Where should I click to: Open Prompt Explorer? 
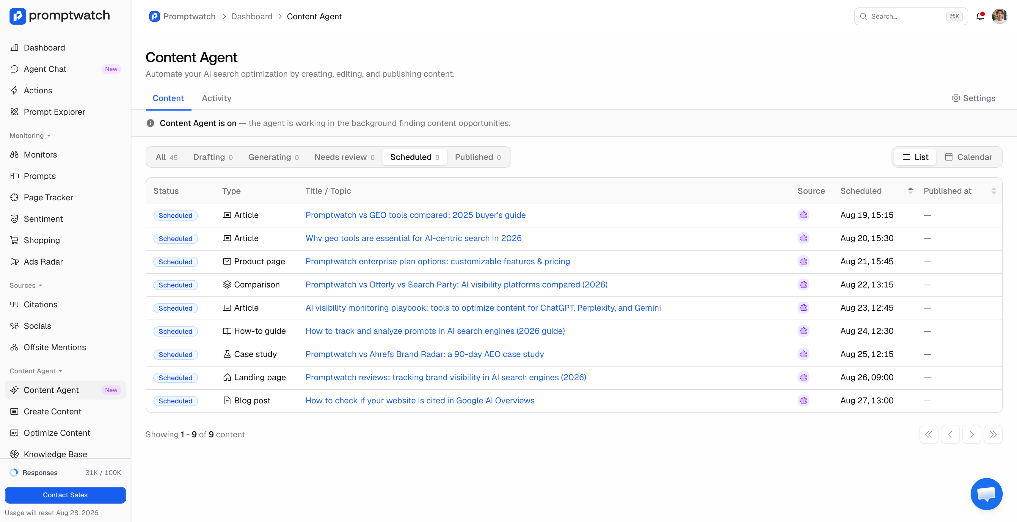[65, 112]
